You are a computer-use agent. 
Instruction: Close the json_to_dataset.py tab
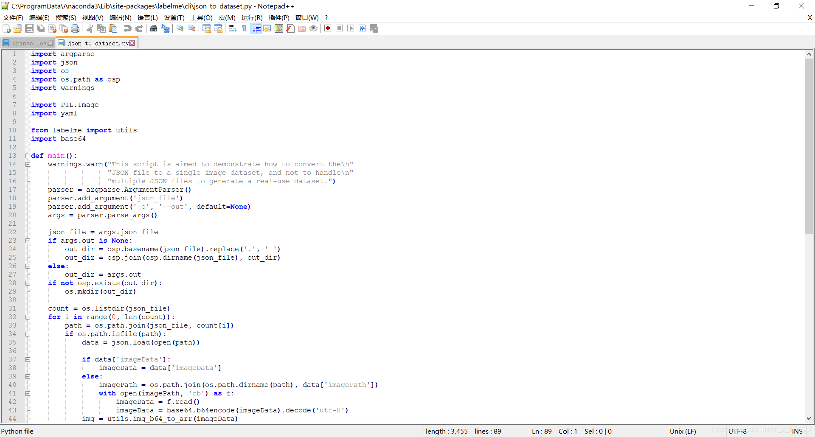click(x=132, y=43)
